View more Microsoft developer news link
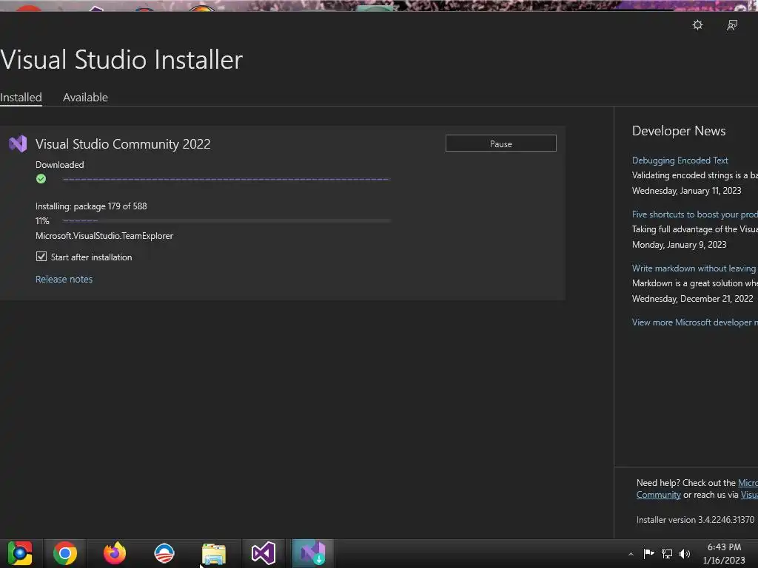Image resolution: width=758 pixels, height=568 pixels. [x=694, y=322]
